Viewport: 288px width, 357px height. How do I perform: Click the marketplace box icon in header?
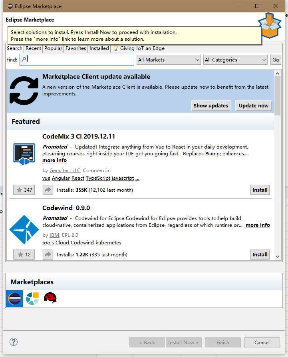(270, 25)
